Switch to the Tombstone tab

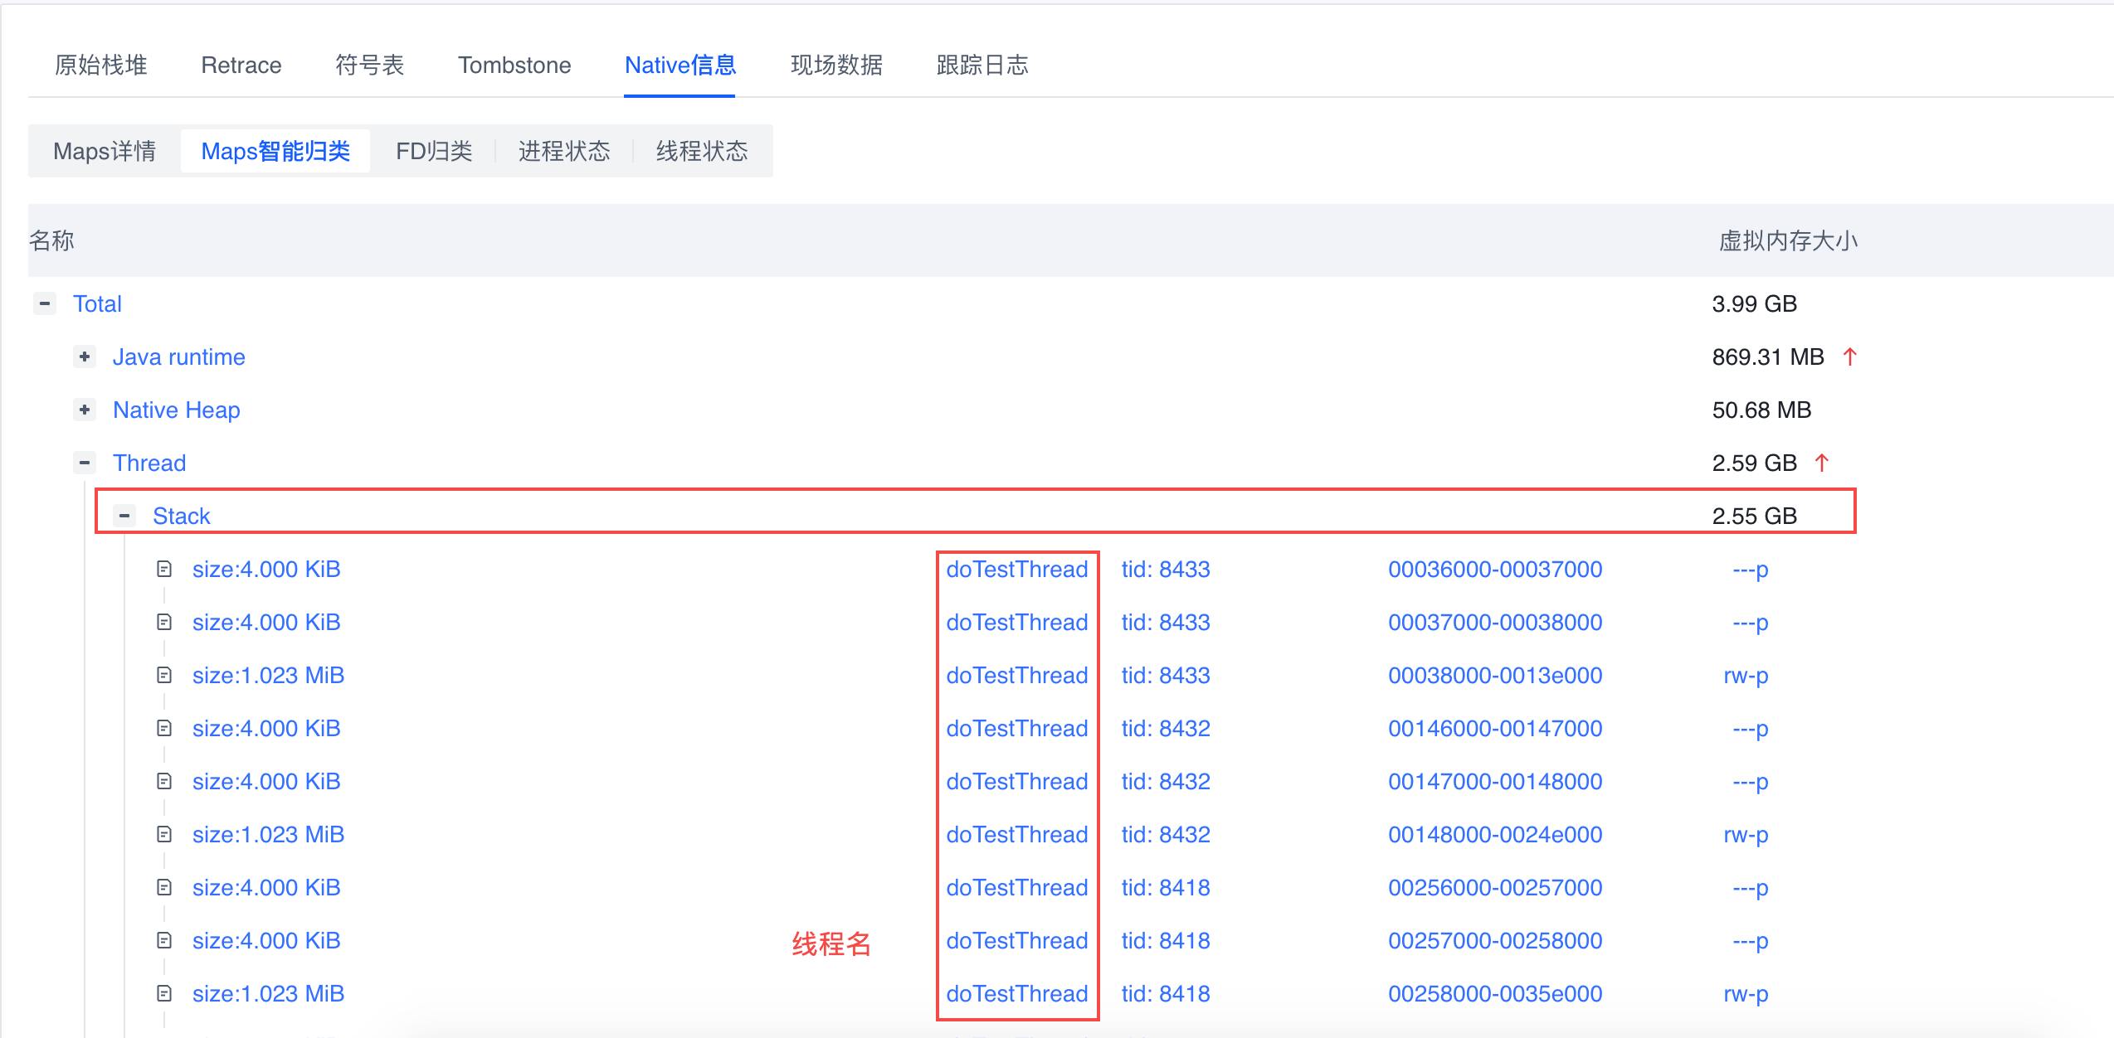pyautogui.click(x=514, y=65)
